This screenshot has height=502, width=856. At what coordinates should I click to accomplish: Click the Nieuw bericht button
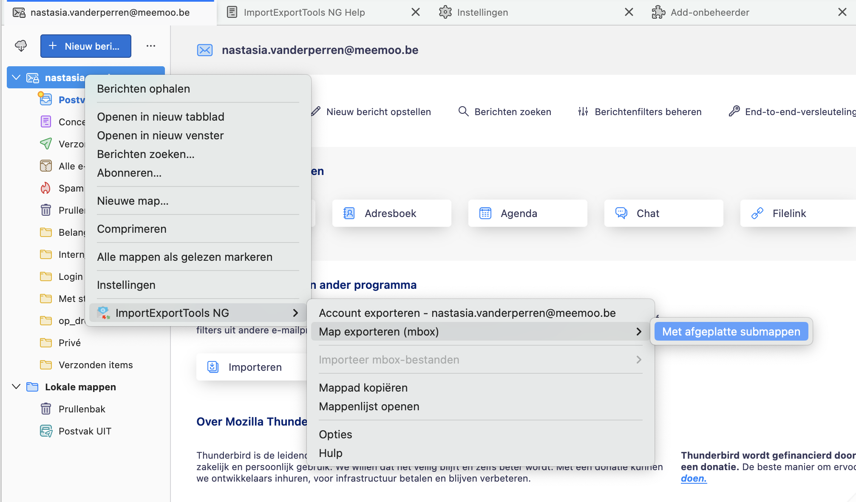85,46
